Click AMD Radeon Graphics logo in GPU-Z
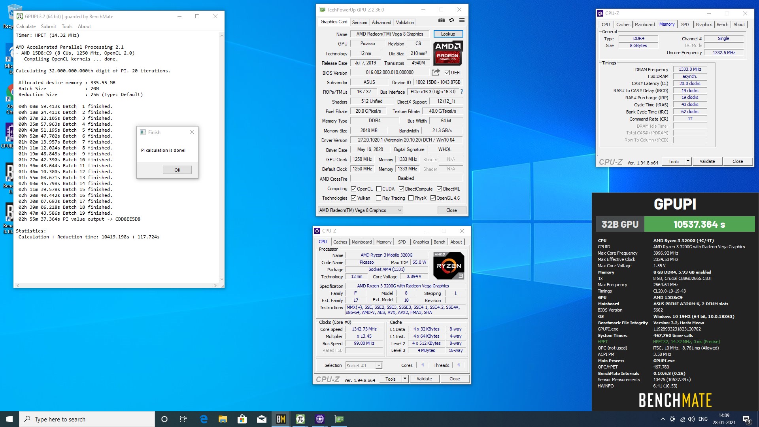The height and width of the screenshot is (427, 759). coord(448,53)
